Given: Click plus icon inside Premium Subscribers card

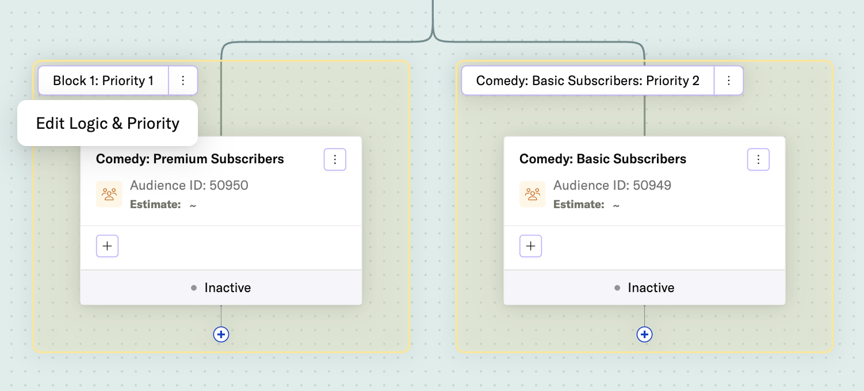Looking at the screenshot, I should coord(107,246).
